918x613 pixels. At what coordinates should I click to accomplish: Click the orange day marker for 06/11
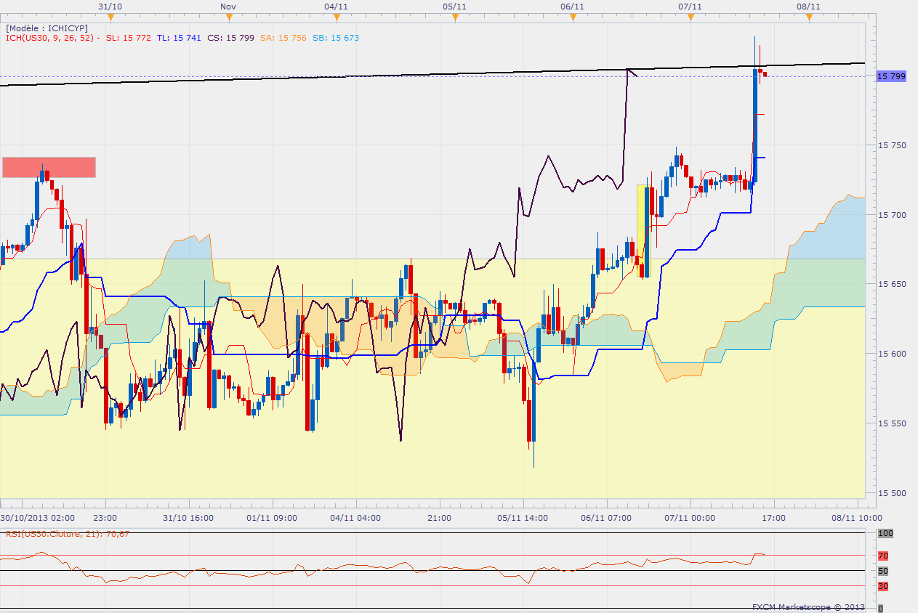(573, 18)
